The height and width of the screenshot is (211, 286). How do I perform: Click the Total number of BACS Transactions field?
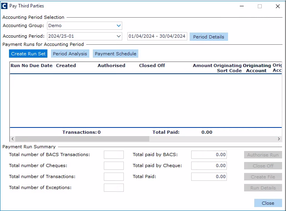114,155
